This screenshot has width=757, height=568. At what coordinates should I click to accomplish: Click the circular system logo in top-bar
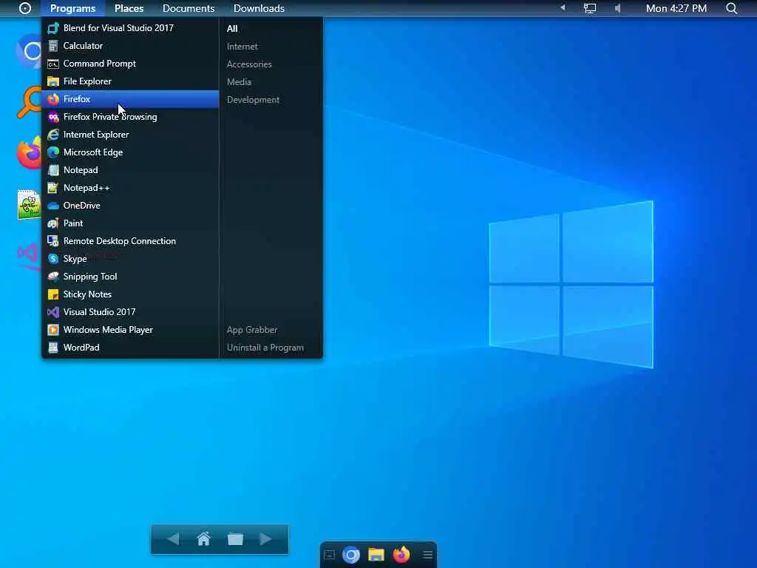tap(25, 8)
